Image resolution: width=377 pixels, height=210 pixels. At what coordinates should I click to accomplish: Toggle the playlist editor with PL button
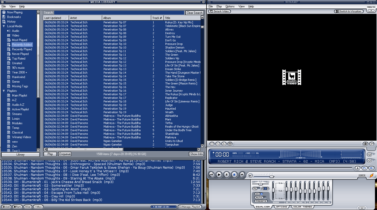click(x=365, y=168)
